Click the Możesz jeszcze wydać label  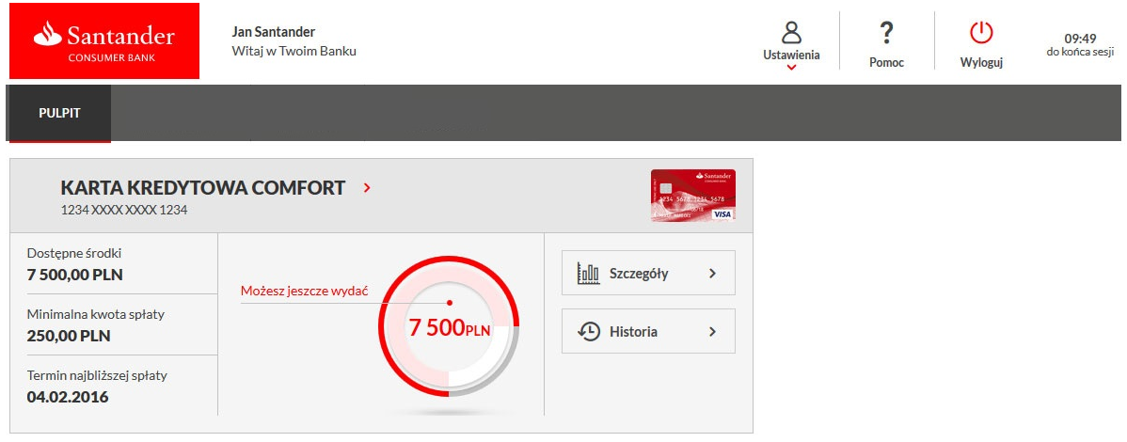coord(304,292)
